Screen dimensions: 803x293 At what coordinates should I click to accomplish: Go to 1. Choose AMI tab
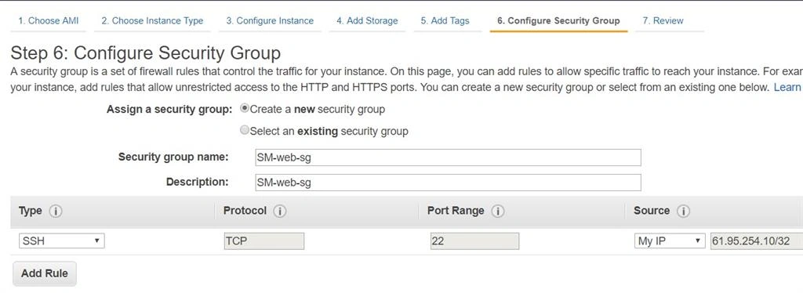48,21
